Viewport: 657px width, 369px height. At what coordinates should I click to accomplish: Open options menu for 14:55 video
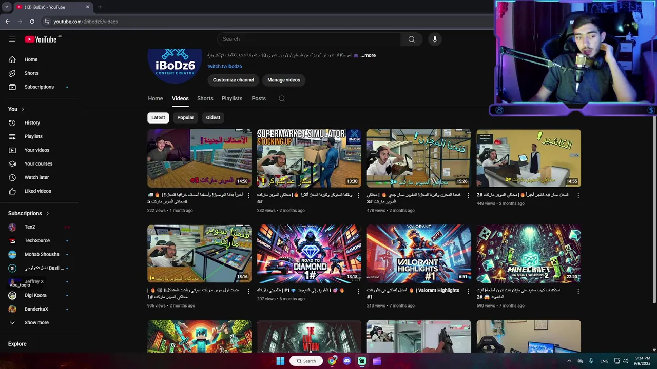click(578, 196)
